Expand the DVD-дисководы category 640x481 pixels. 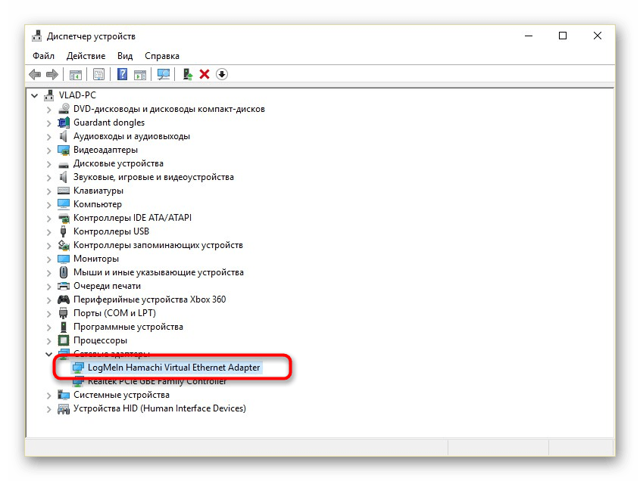(x=49, y=109)
